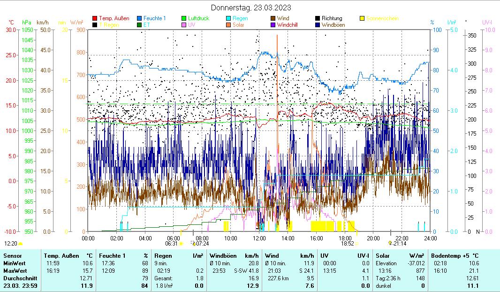Click the dark blue Windböen legend square
Image resolution: width=500 pixels, height=292 pixels.
coord(318,24)
